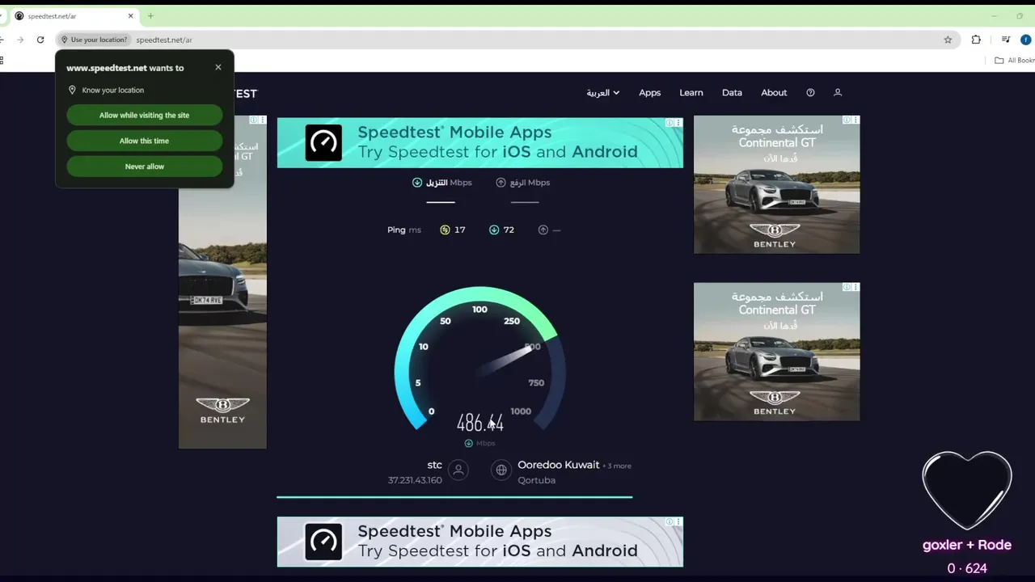Open the Apps menu item
This screenshot has width=1035, height=582.
(650, 93)
